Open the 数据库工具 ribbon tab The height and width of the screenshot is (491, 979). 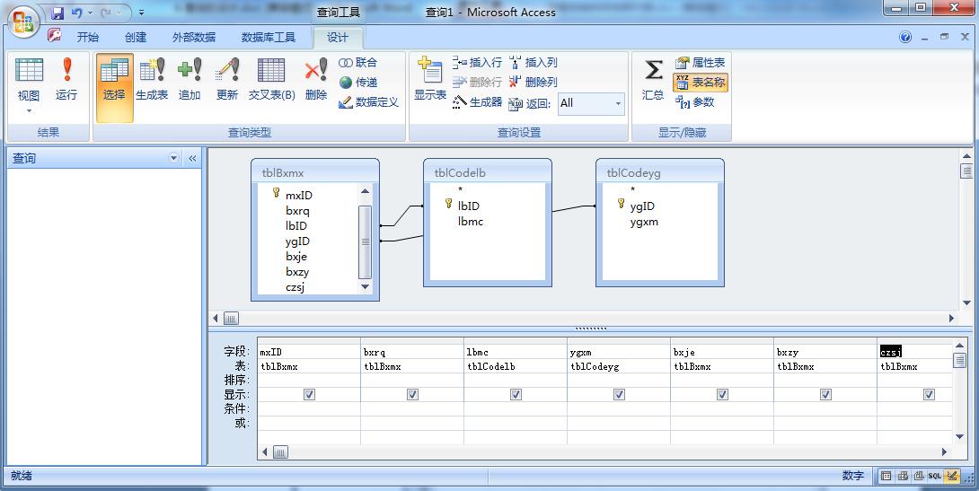[x=269, y=37]
